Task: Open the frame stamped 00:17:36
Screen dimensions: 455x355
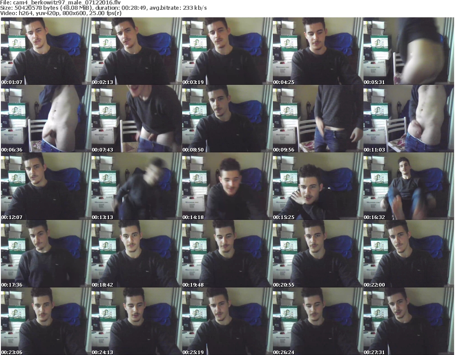Action: point(46,254)
